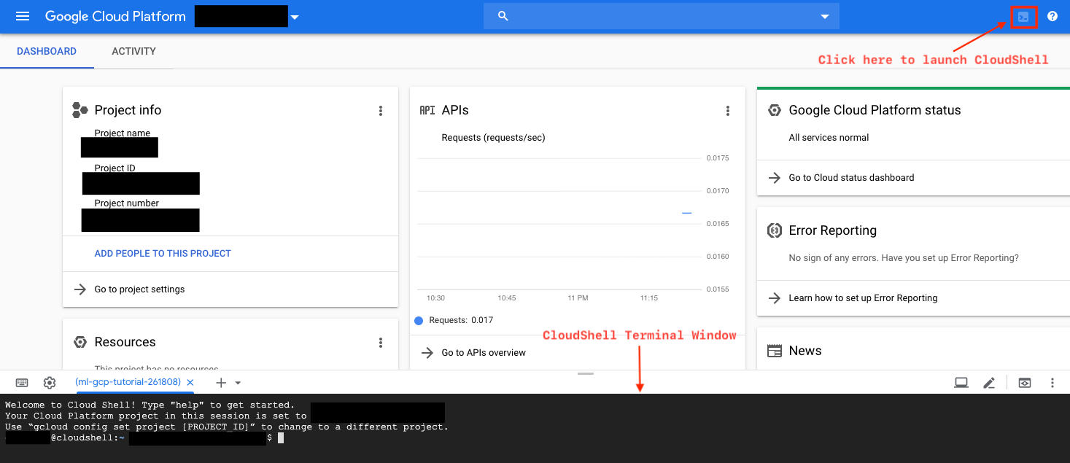Open Cloud Shell settings gear

[50, 383]
